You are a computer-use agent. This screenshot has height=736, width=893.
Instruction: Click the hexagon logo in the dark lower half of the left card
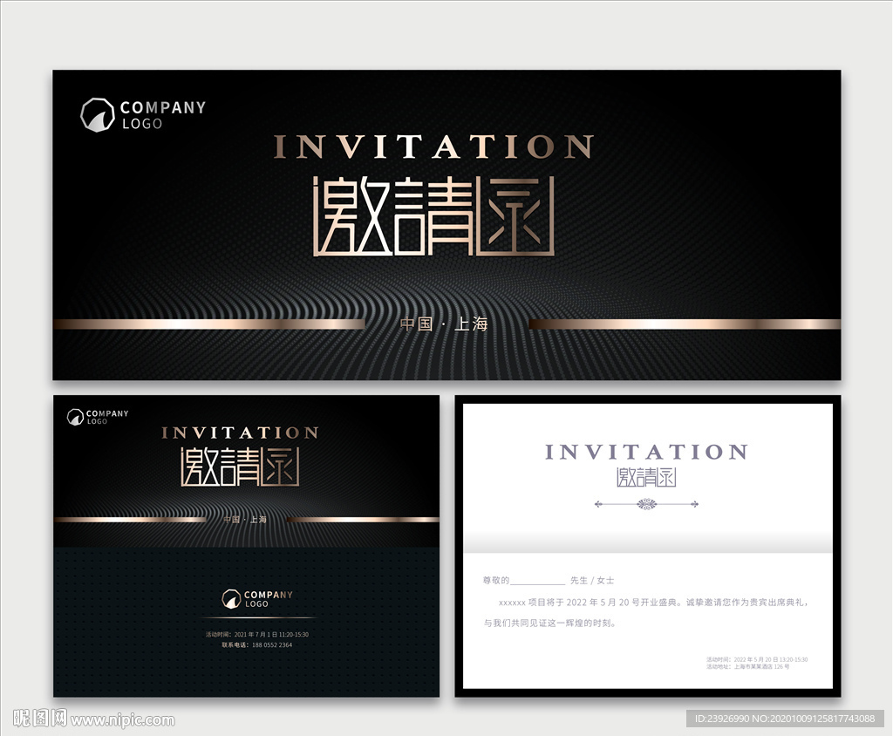[230, 599]
